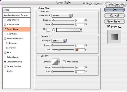Image resolution: width=127 pixels, height=92 pixels.
Task: Select the Color Overlay label
Action: point(13,57)
